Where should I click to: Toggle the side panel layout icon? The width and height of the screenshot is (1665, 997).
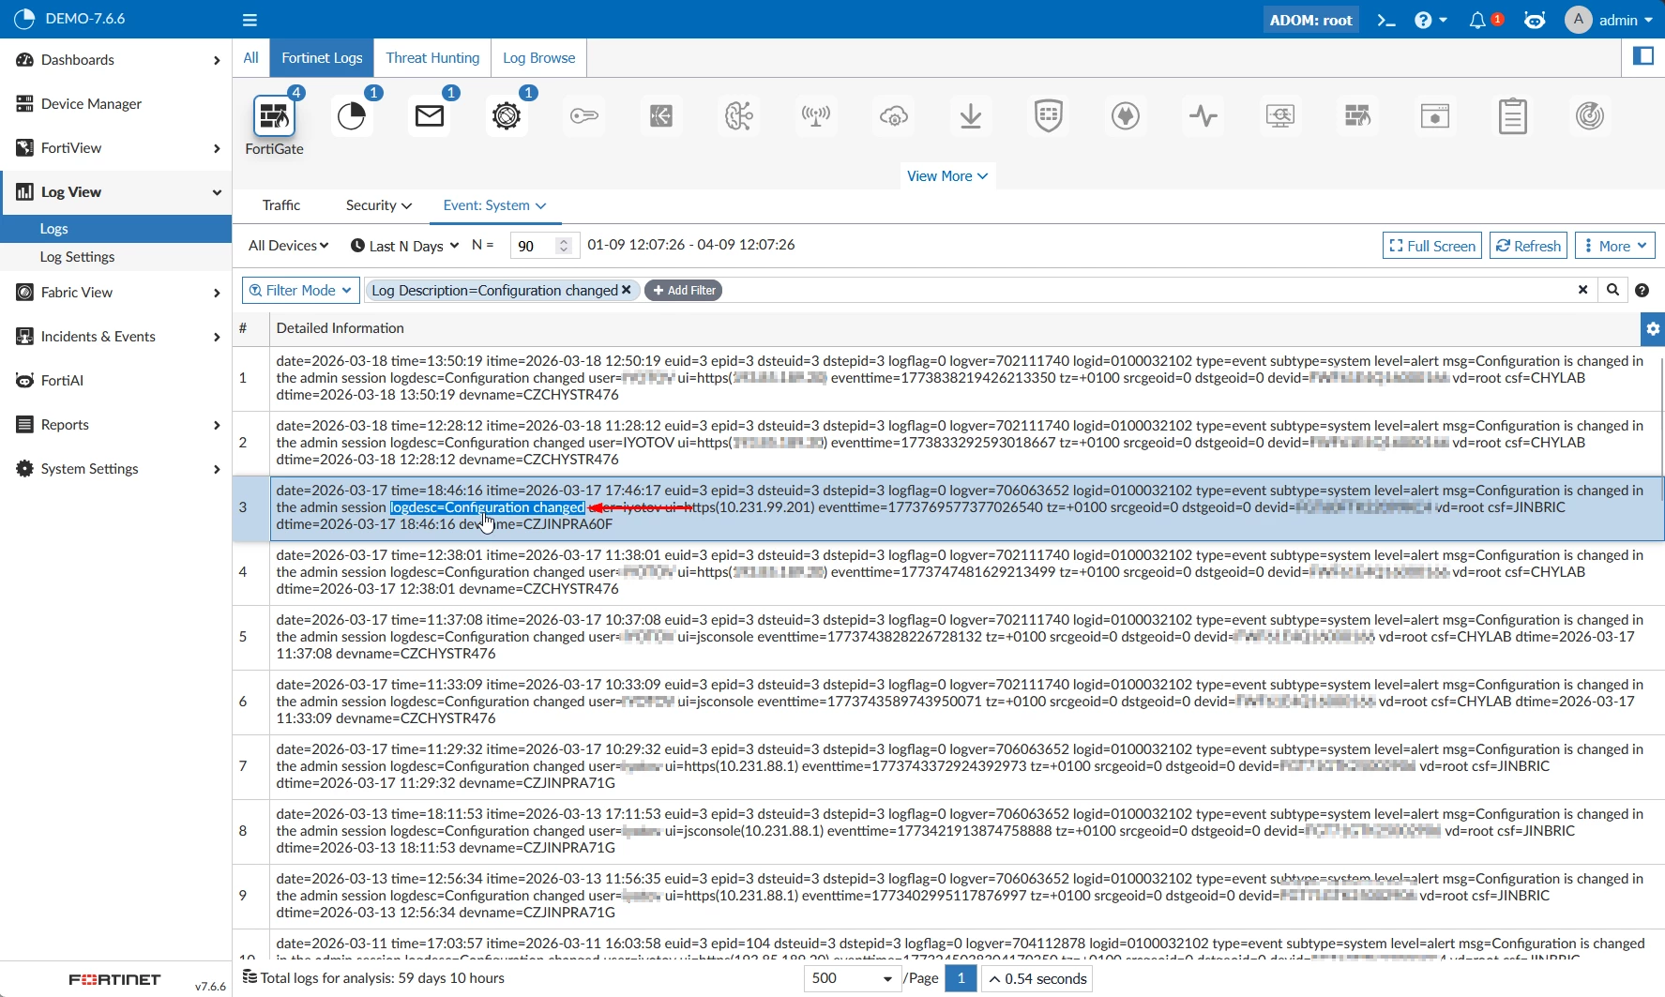(1643, 56)
